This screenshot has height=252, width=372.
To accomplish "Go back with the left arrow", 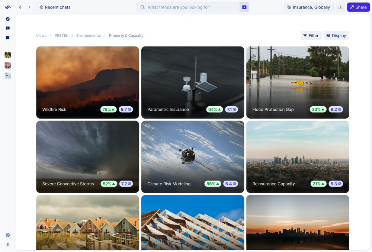I will 20,7.
